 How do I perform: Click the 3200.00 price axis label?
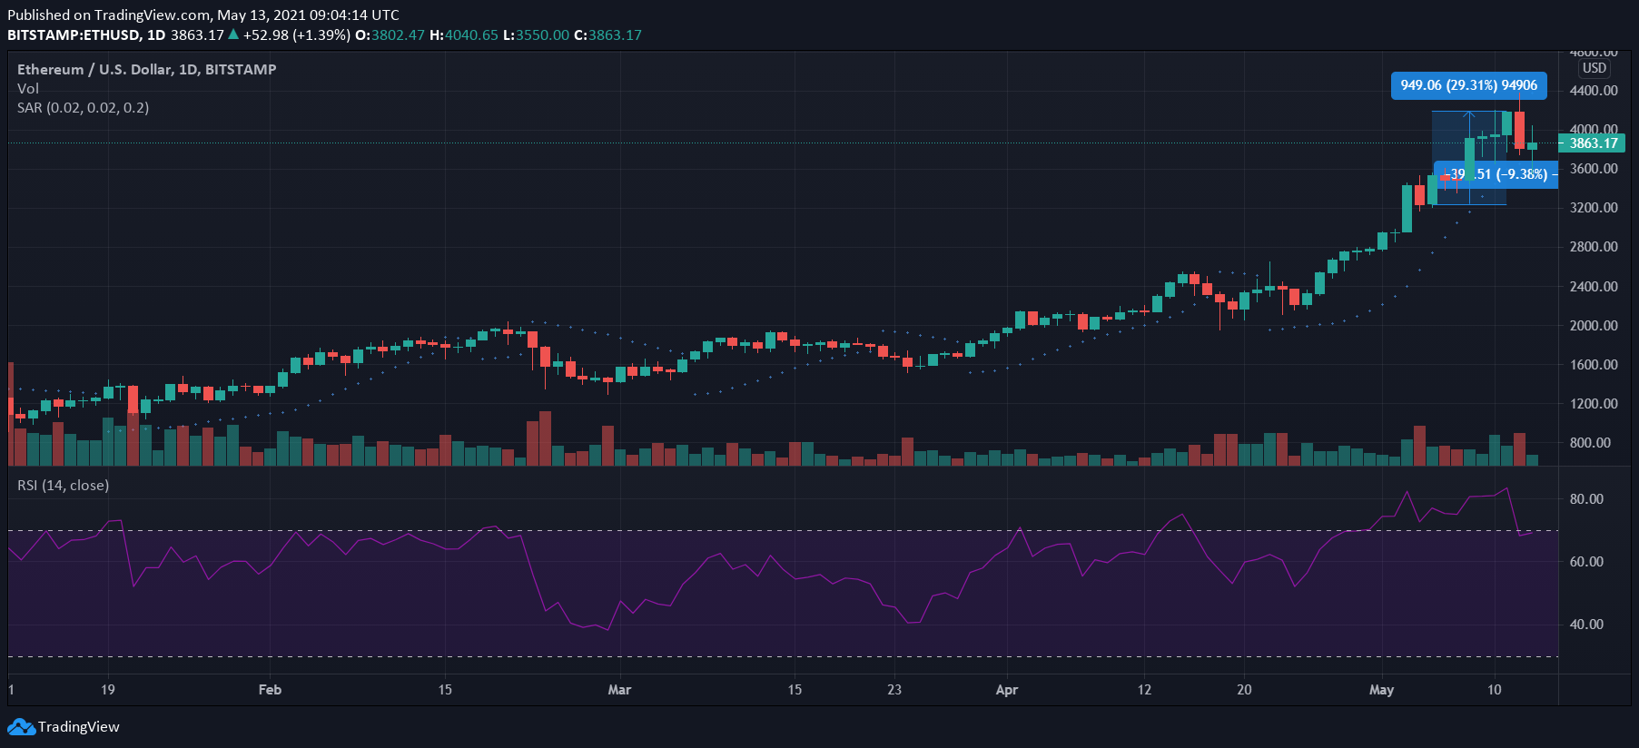[x=1594, y=208]
